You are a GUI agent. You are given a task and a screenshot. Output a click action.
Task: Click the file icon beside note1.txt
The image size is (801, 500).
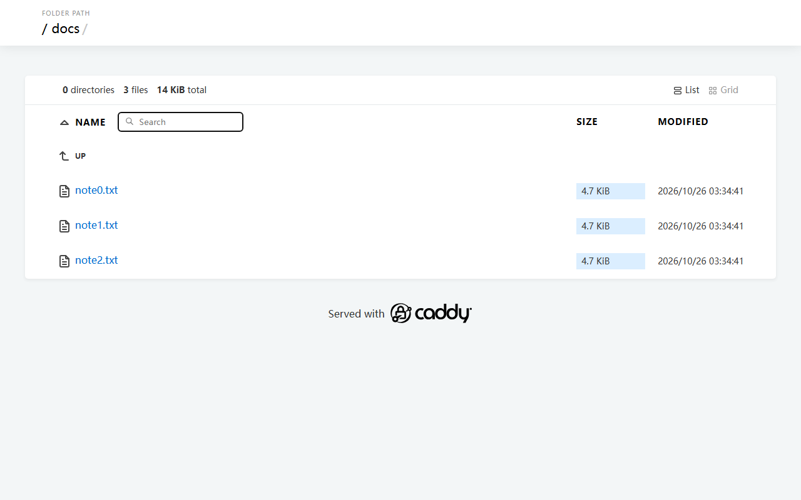64,226
